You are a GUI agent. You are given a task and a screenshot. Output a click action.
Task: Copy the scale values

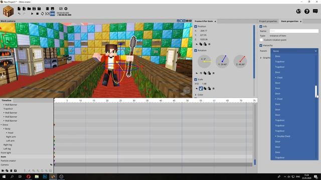coord(205,88)
